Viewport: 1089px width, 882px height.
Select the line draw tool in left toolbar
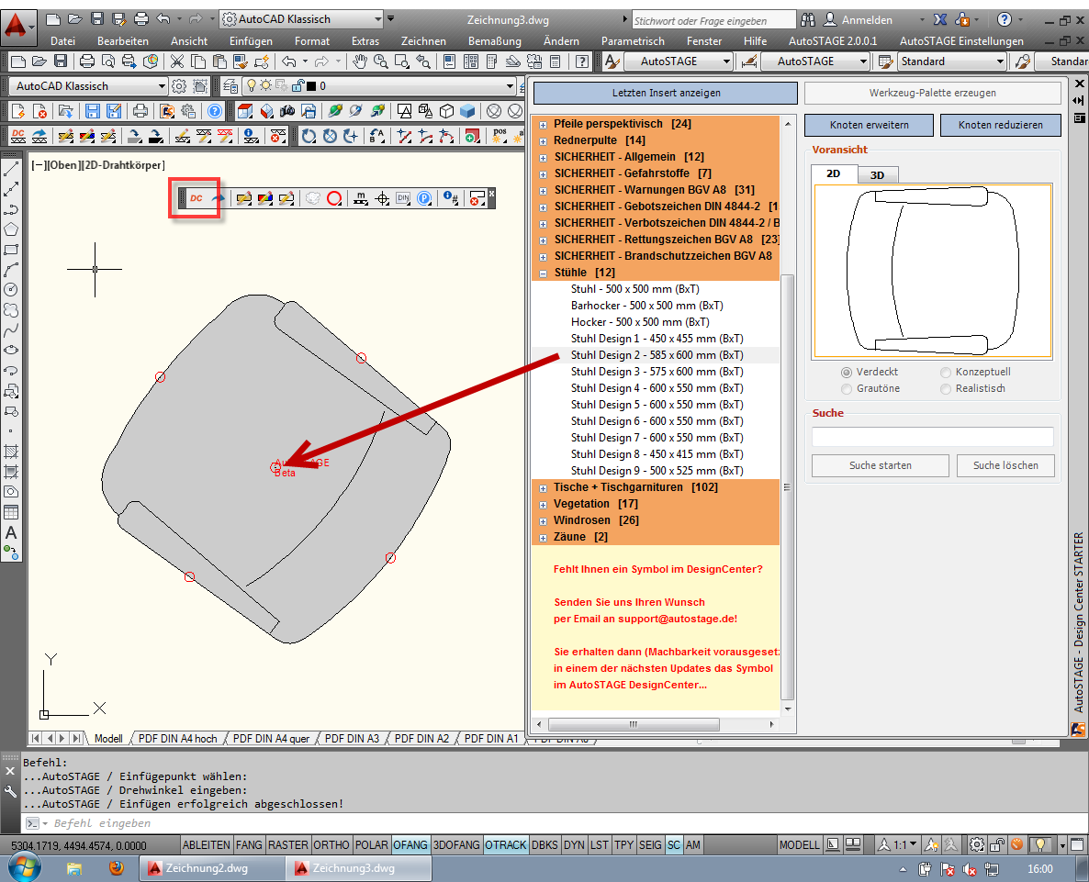[x=12, y=170]
